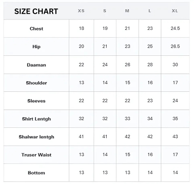Click the Shirt Lentgh row label
Image resolution: width=194 pixels, height=184 pixels.
36,119
